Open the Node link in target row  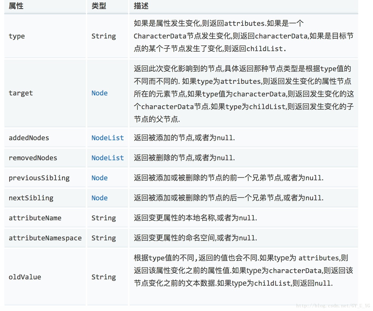tap(99, 93)
